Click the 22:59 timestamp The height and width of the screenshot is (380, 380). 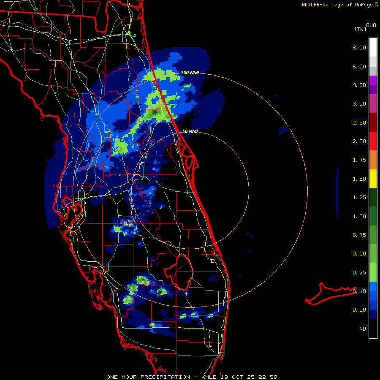click(x=268, y=377)
